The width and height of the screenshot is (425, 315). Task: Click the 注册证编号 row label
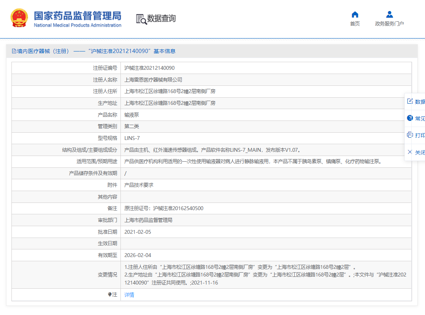coord(105,68)
